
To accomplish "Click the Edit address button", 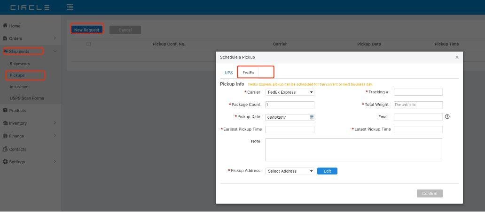I will [x=327, y=171].
